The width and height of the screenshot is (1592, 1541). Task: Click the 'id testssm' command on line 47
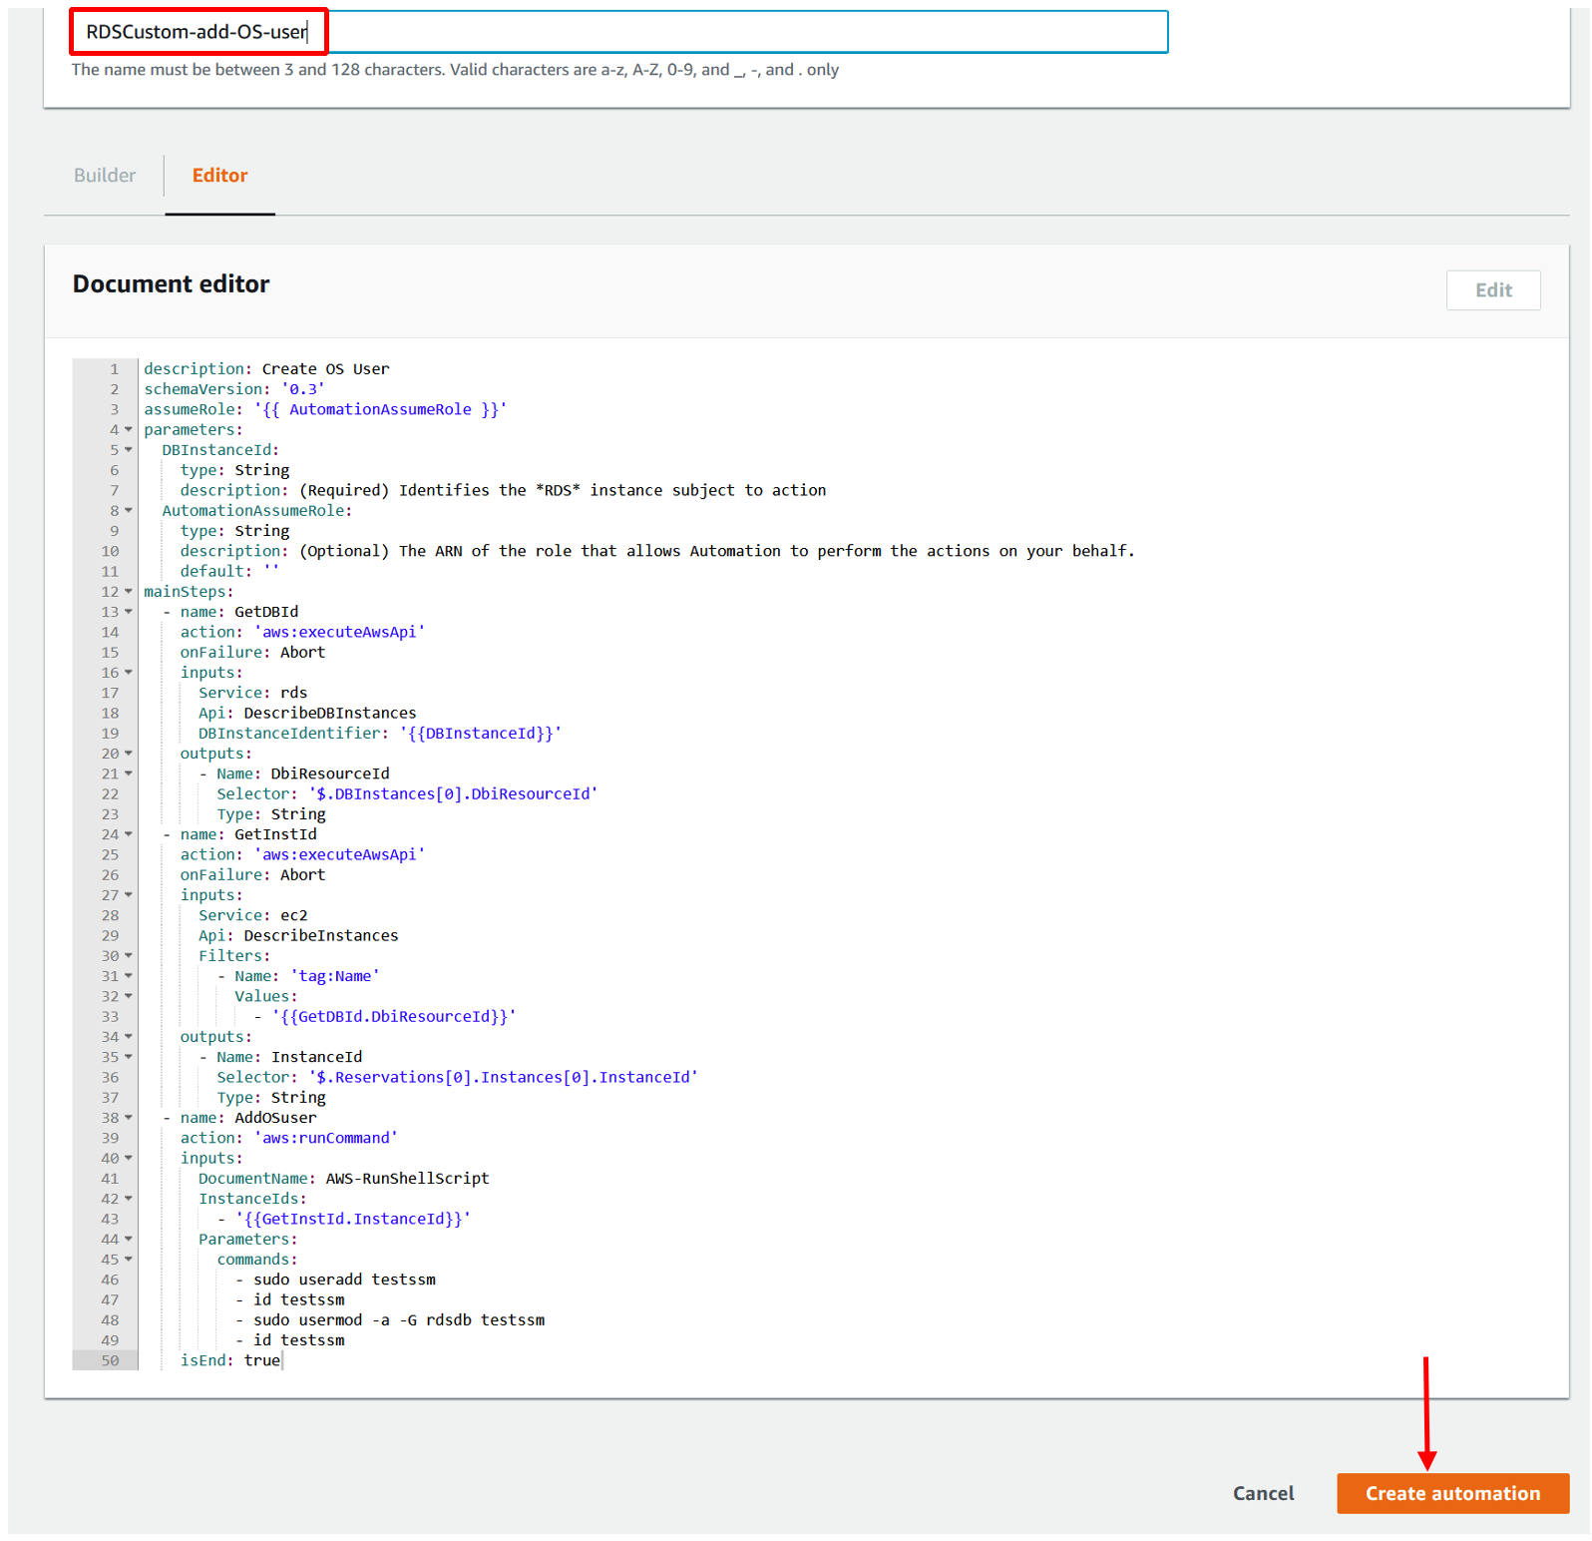click(289, 1299)
